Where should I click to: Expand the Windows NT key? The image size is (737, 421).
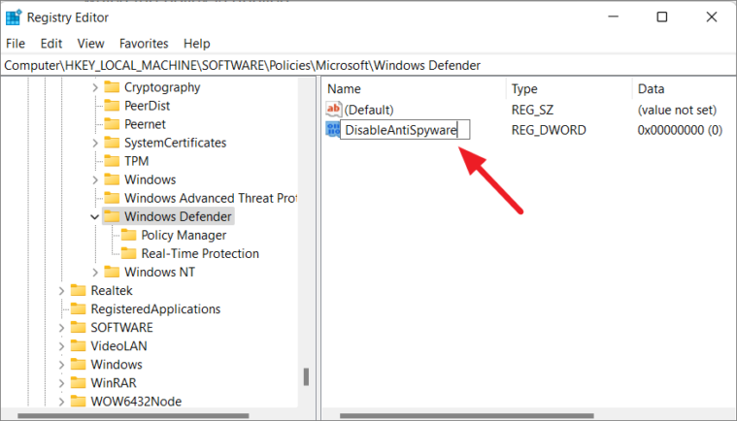tap(95, 273)
